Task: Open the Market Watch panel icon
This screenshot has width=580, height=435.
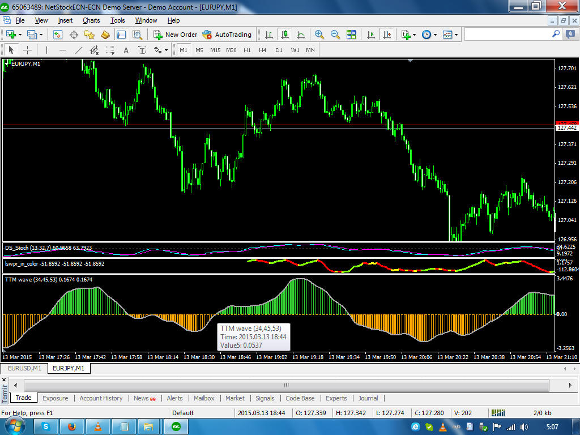Action: tap(58, 35)
